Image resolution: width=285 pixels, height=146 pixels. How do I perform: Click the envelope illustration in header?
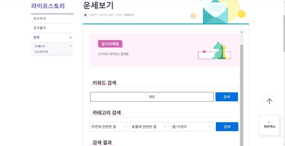point(215,12)
